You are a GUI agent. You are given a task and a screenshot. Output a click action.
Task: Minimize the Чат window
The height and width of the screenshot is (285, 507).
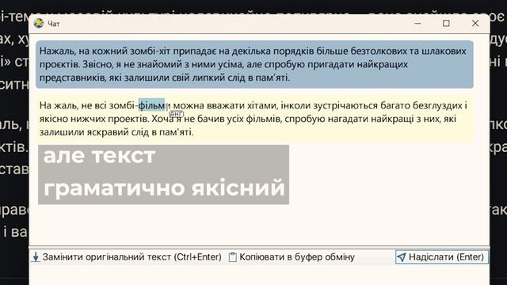point(417,23)
